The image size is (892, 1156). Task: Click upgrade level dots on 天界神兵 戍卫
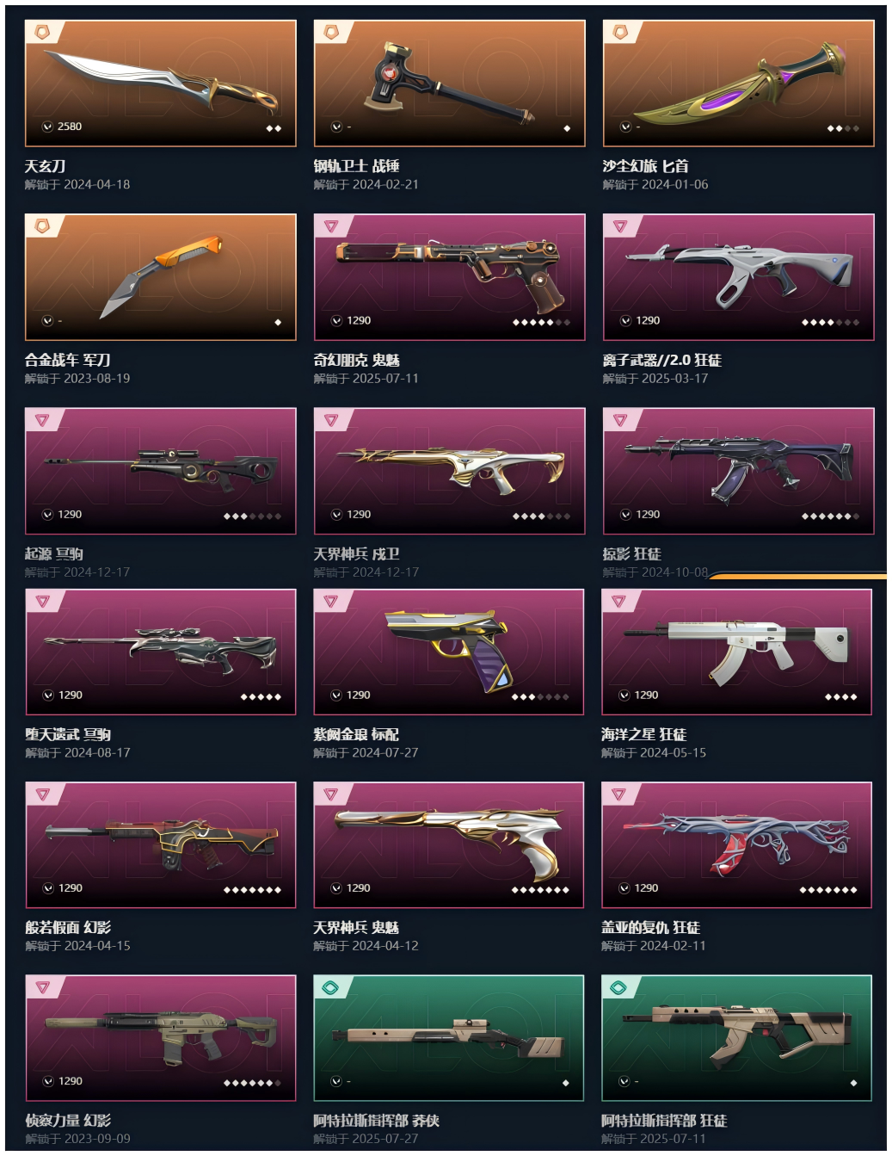pos(541,516)
